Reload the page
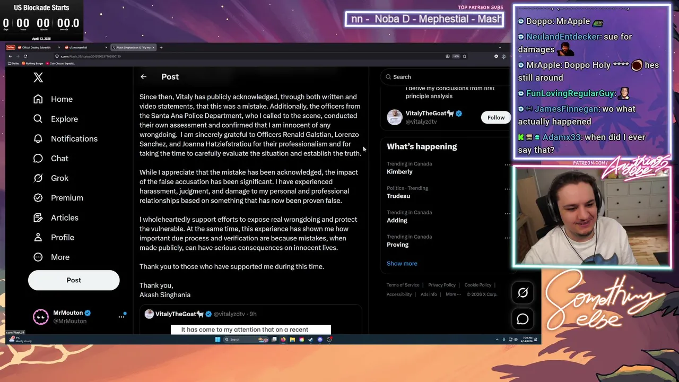 pos(25,56)
